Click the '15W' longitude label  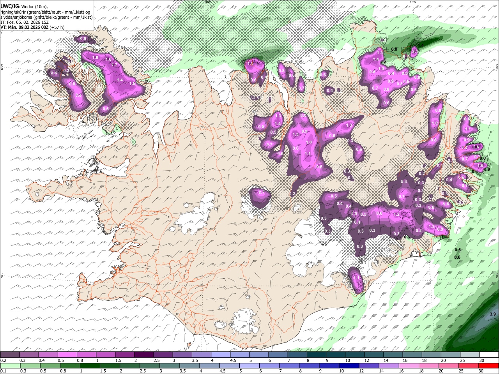(x=413, y=2)
